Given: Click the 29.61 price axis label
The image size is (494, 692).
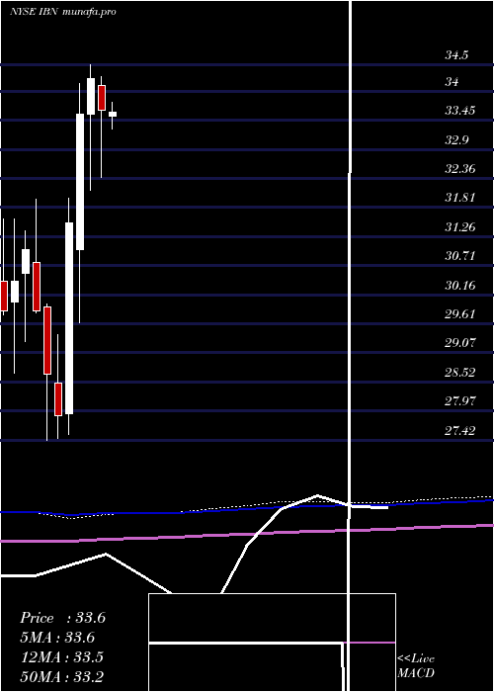Looking at the screenshot, I should [x=459, y=313].
